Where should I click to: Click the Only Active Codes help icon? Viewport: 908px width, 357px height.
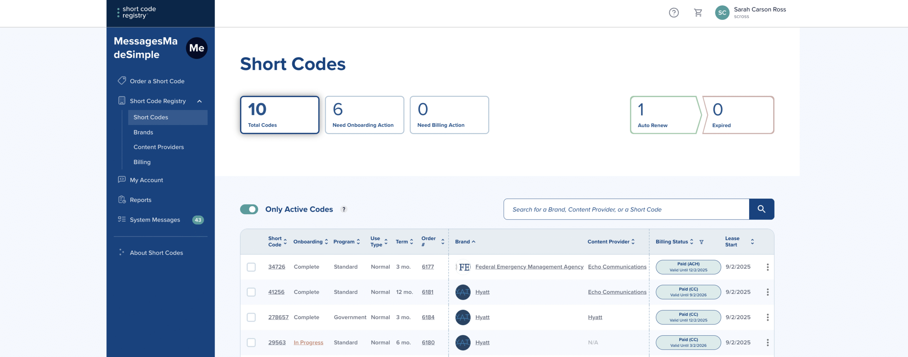coord(343,209)
